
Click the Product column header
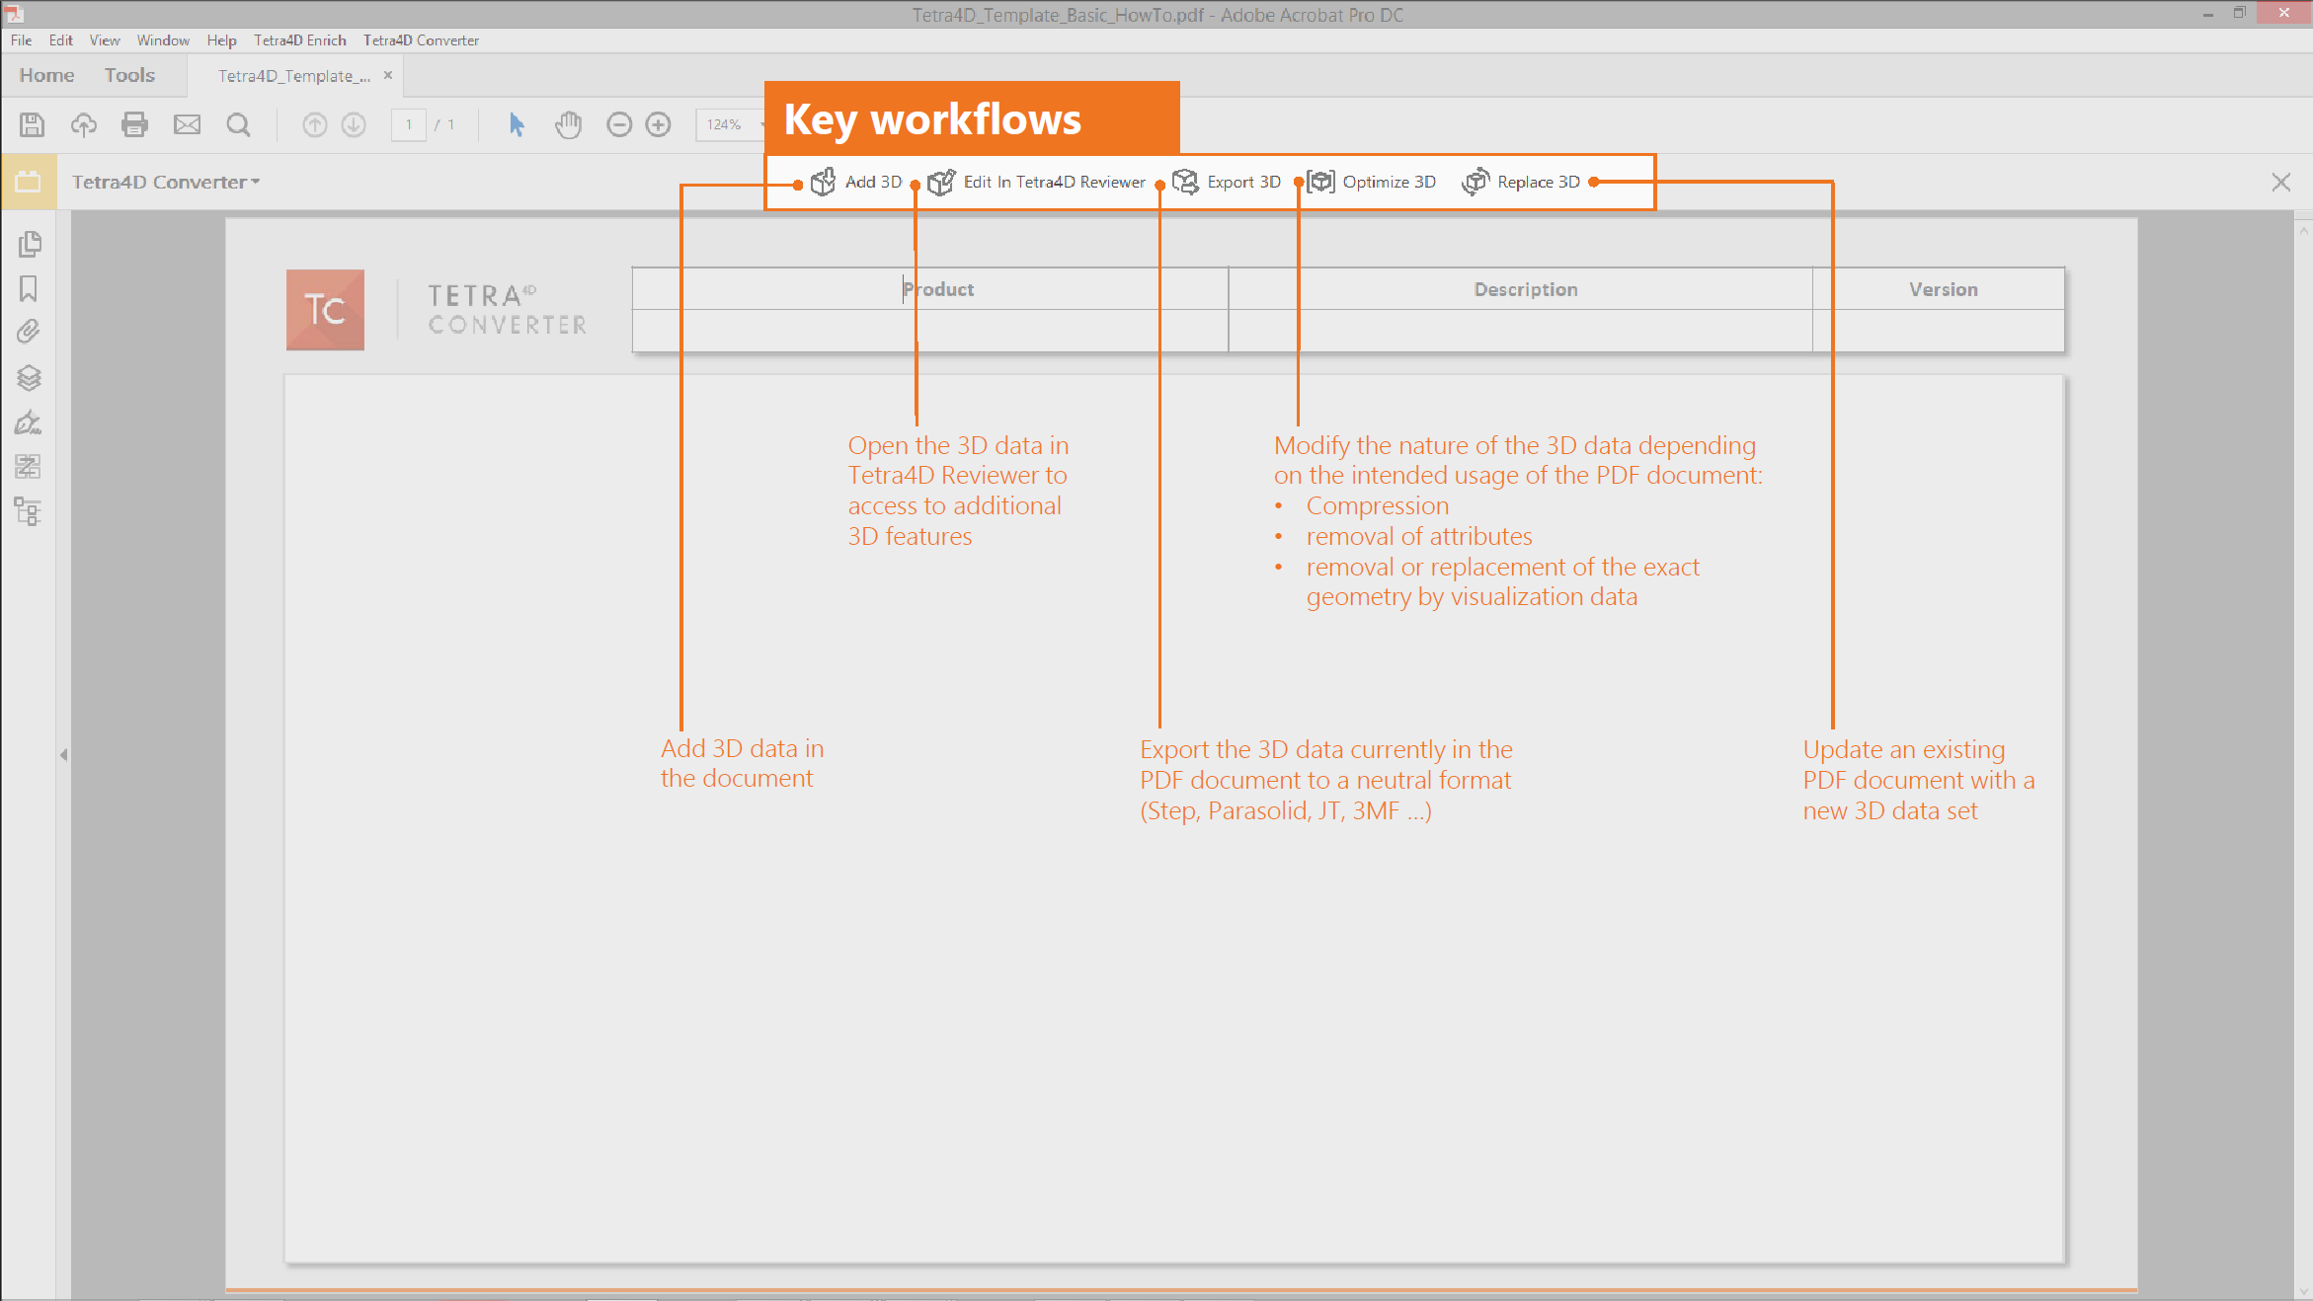(930, 289)
